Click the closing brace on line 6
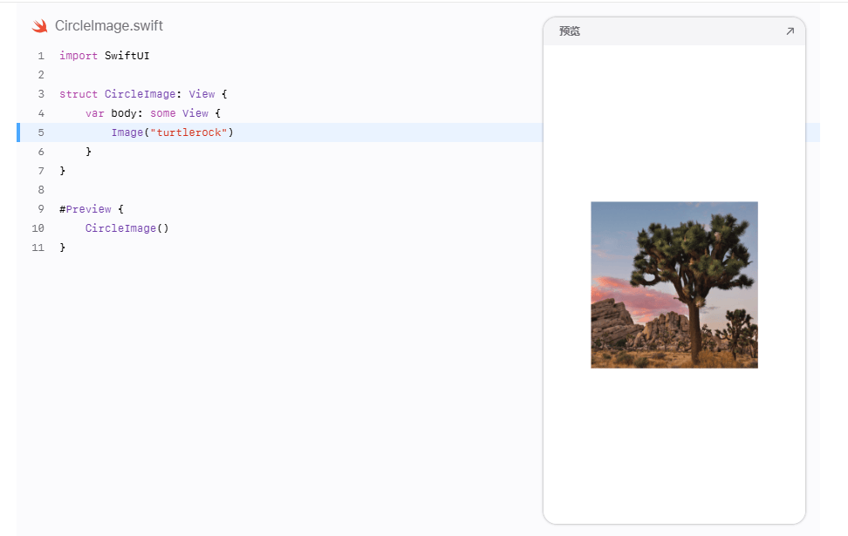The width and height of the screenshot is (848, 536). (x=88, y=152)
